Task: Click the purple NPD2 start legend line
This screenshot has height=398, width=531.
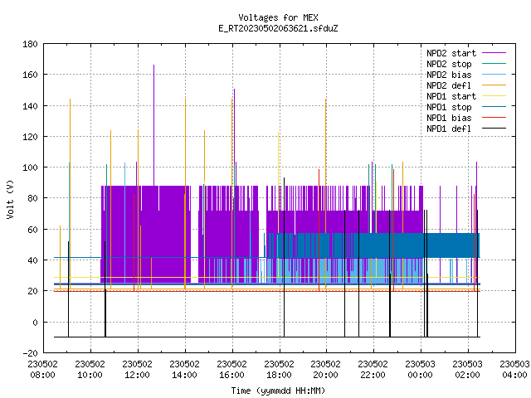Action: click(494, 53)
